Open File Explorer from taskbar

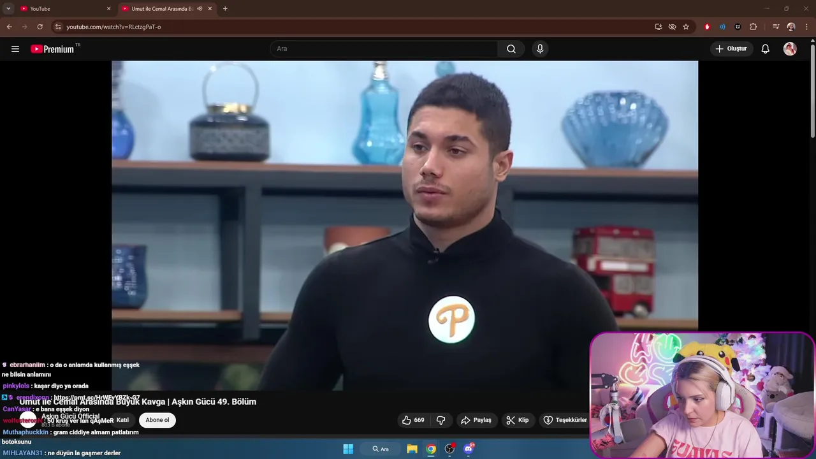pos(412,449)
